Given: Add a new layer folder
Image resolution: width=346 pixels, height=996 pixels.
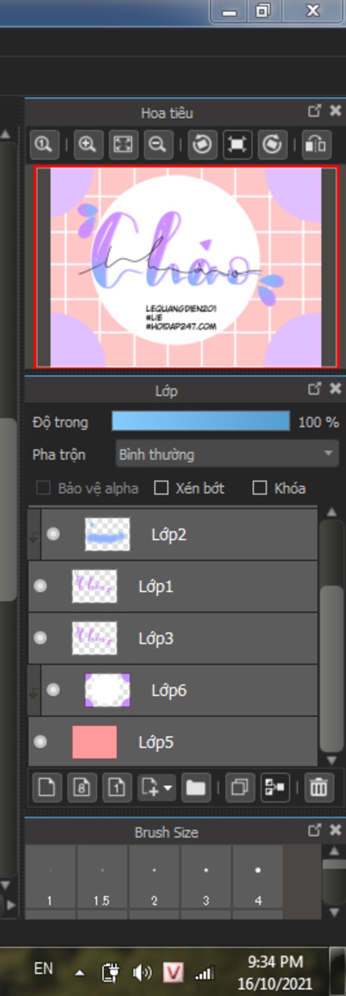Looking at the screenshot, I should 196,787.
